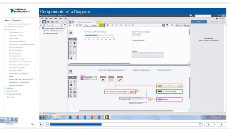Expand the Dataflow section
This screenshot has height=129, width=230.
[5, 88]
